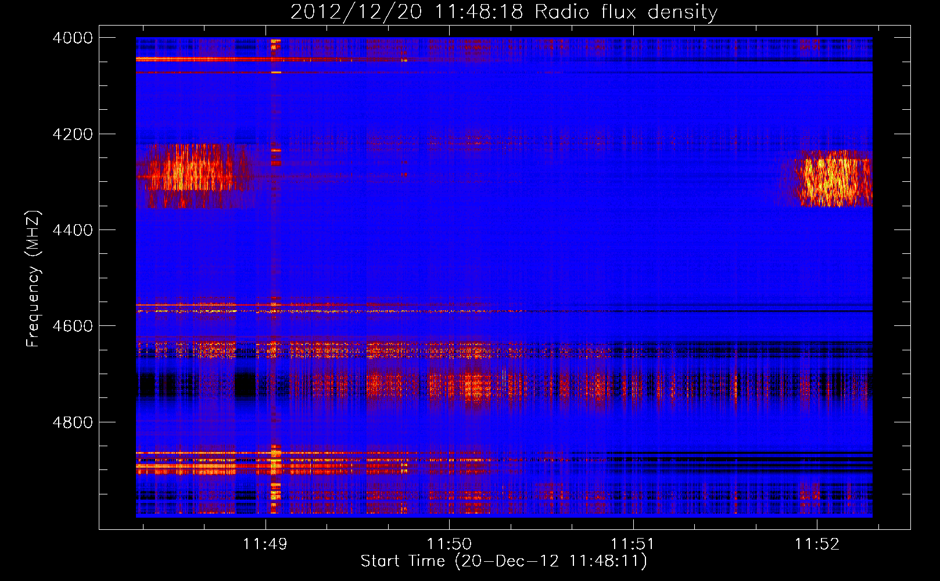Click the 11:52 time tick label

[817, 544]
